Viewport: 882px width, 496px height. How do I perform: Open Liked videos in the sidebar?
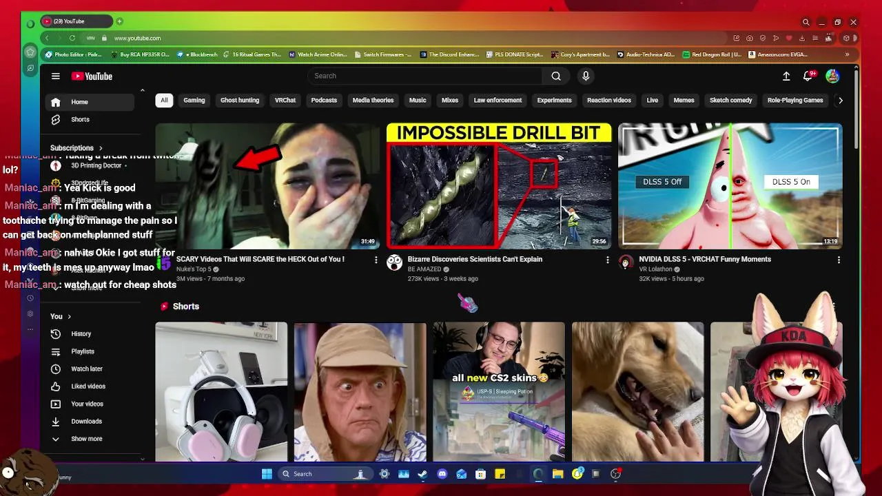(x=90, y=386)
